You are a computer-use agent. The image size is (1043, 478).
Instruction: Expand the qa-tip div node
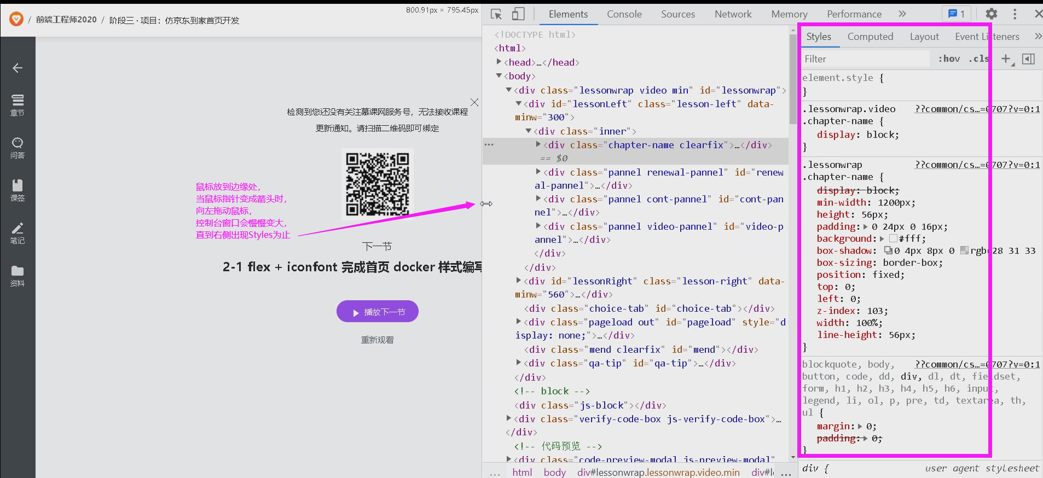tap(519, 363)
